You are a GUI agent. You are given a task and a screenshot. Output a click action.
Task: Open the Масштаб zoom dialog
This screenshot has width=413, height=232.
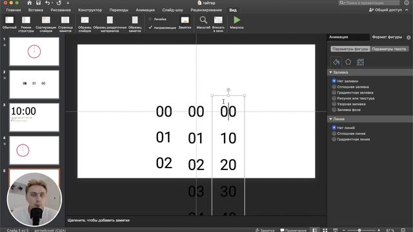203,23
